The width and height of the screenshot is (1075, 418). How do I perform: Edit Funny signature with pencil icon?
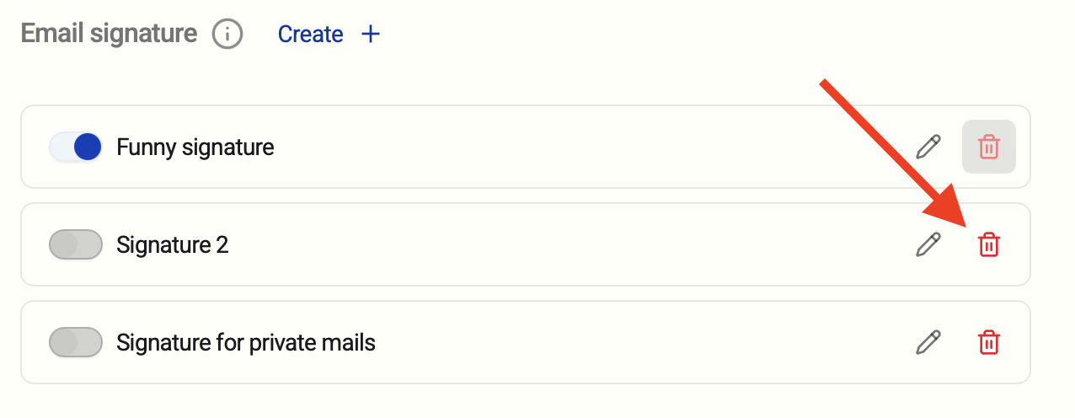[928, 147]
